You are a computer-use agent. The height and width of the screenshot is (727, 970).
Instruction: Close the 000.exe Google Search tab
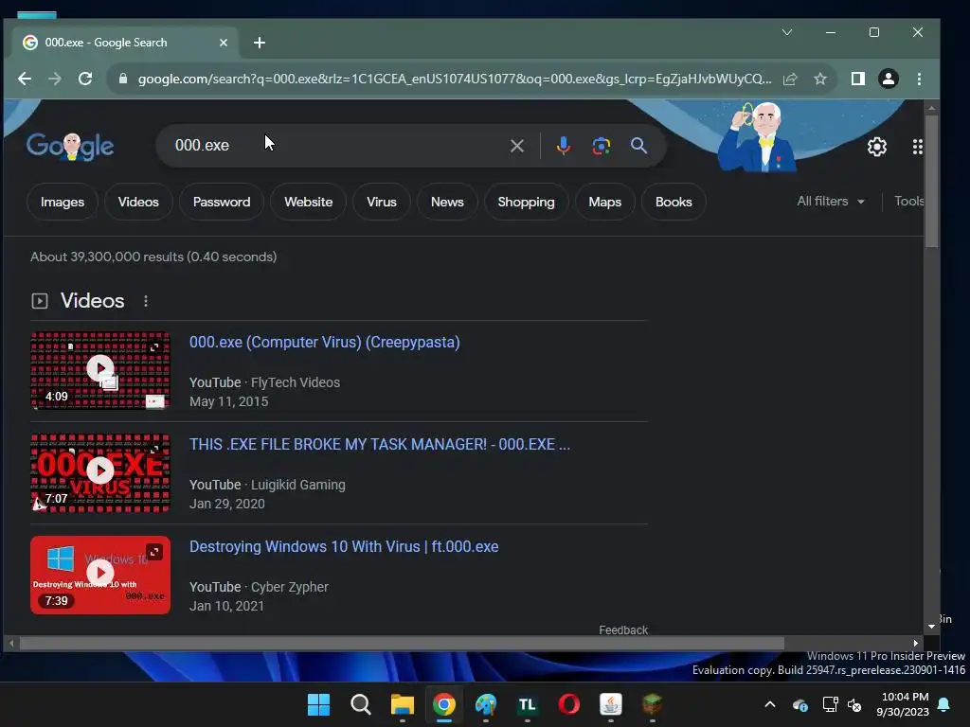224,43
